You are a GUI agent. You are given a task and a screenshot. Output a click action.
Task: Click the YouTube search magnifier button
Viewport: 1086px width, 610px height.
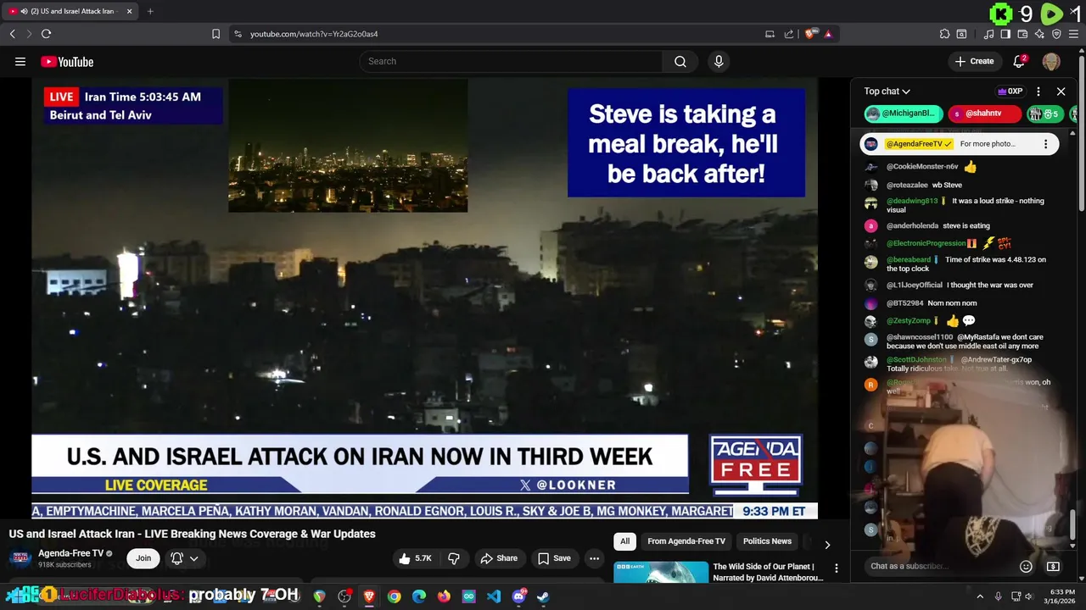tap(680, 61)
